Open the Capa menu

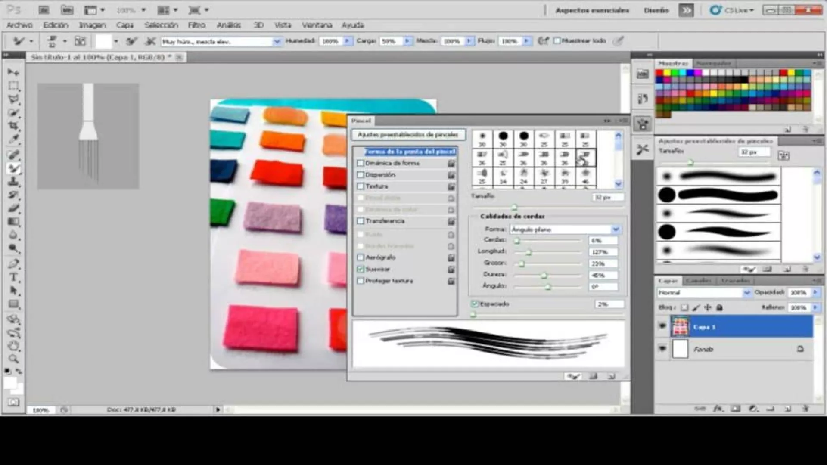pos(124,25)
